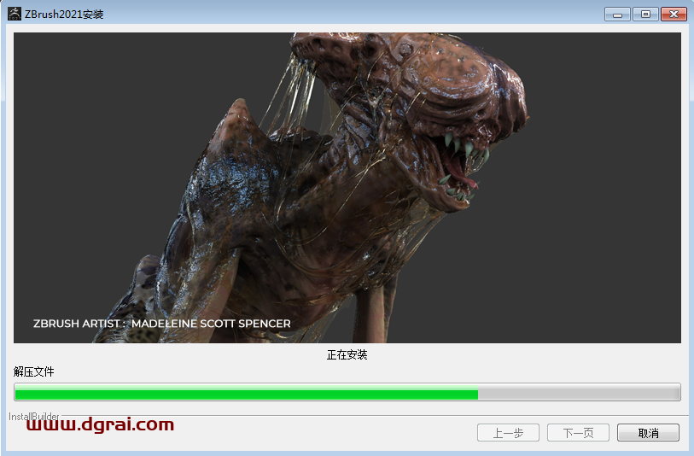Click the Cancel (取消) button

coord(648,433)
